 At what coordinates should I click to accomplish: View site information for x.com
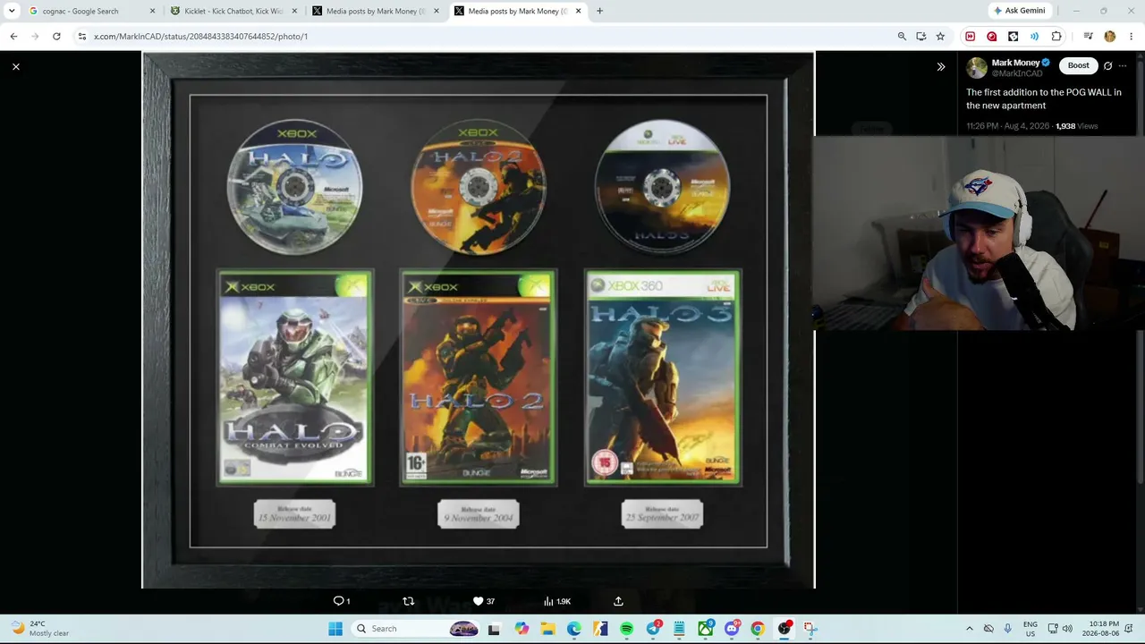82,37
